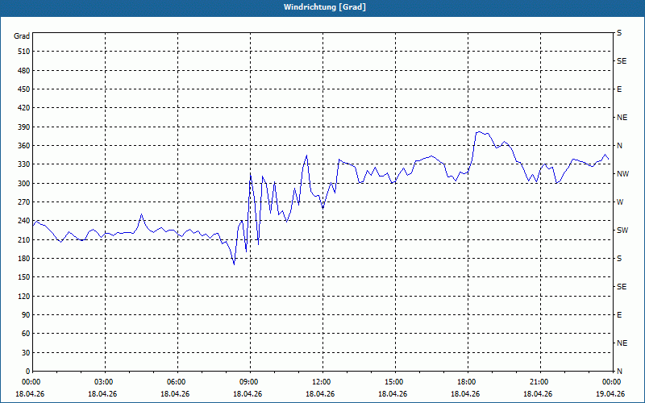
Task: Select the 15:00 time label
Action: point(395,382)
